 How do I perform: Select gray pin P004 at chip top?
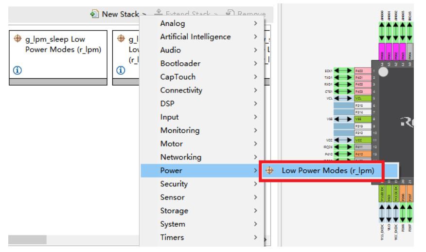click(x=409, y=52)
